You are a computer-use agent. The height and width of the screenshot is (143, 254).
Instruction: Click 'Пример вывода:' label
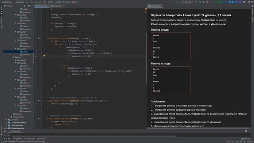[x=161, y=64]
